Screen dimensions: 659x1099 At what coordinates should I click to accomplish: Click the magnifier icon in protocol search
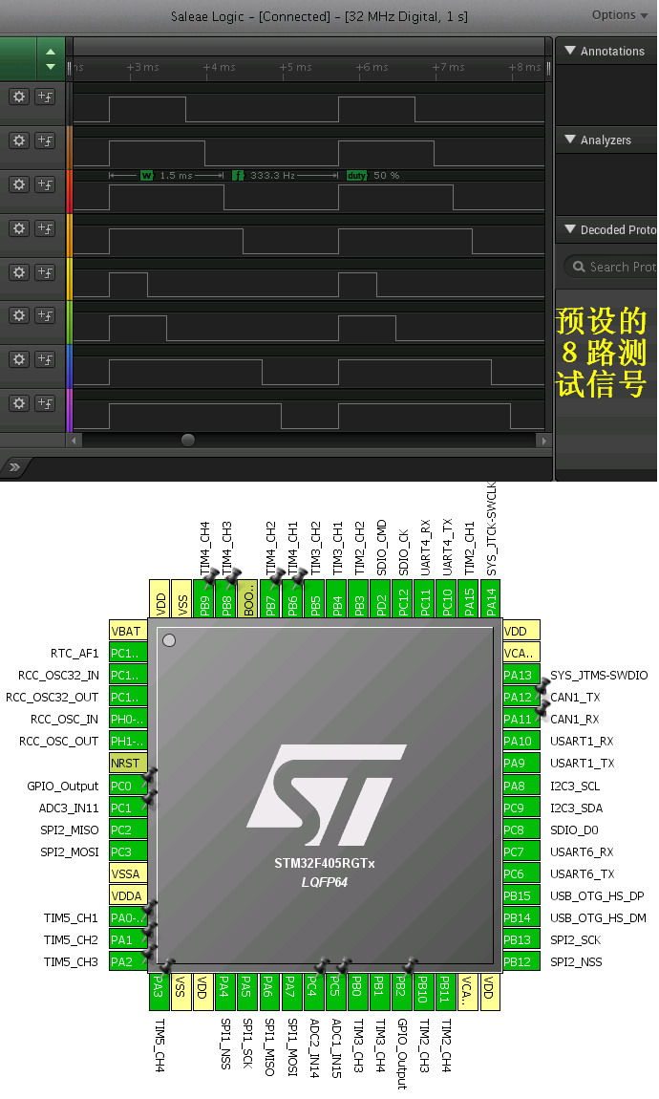(x=579, y=267)
